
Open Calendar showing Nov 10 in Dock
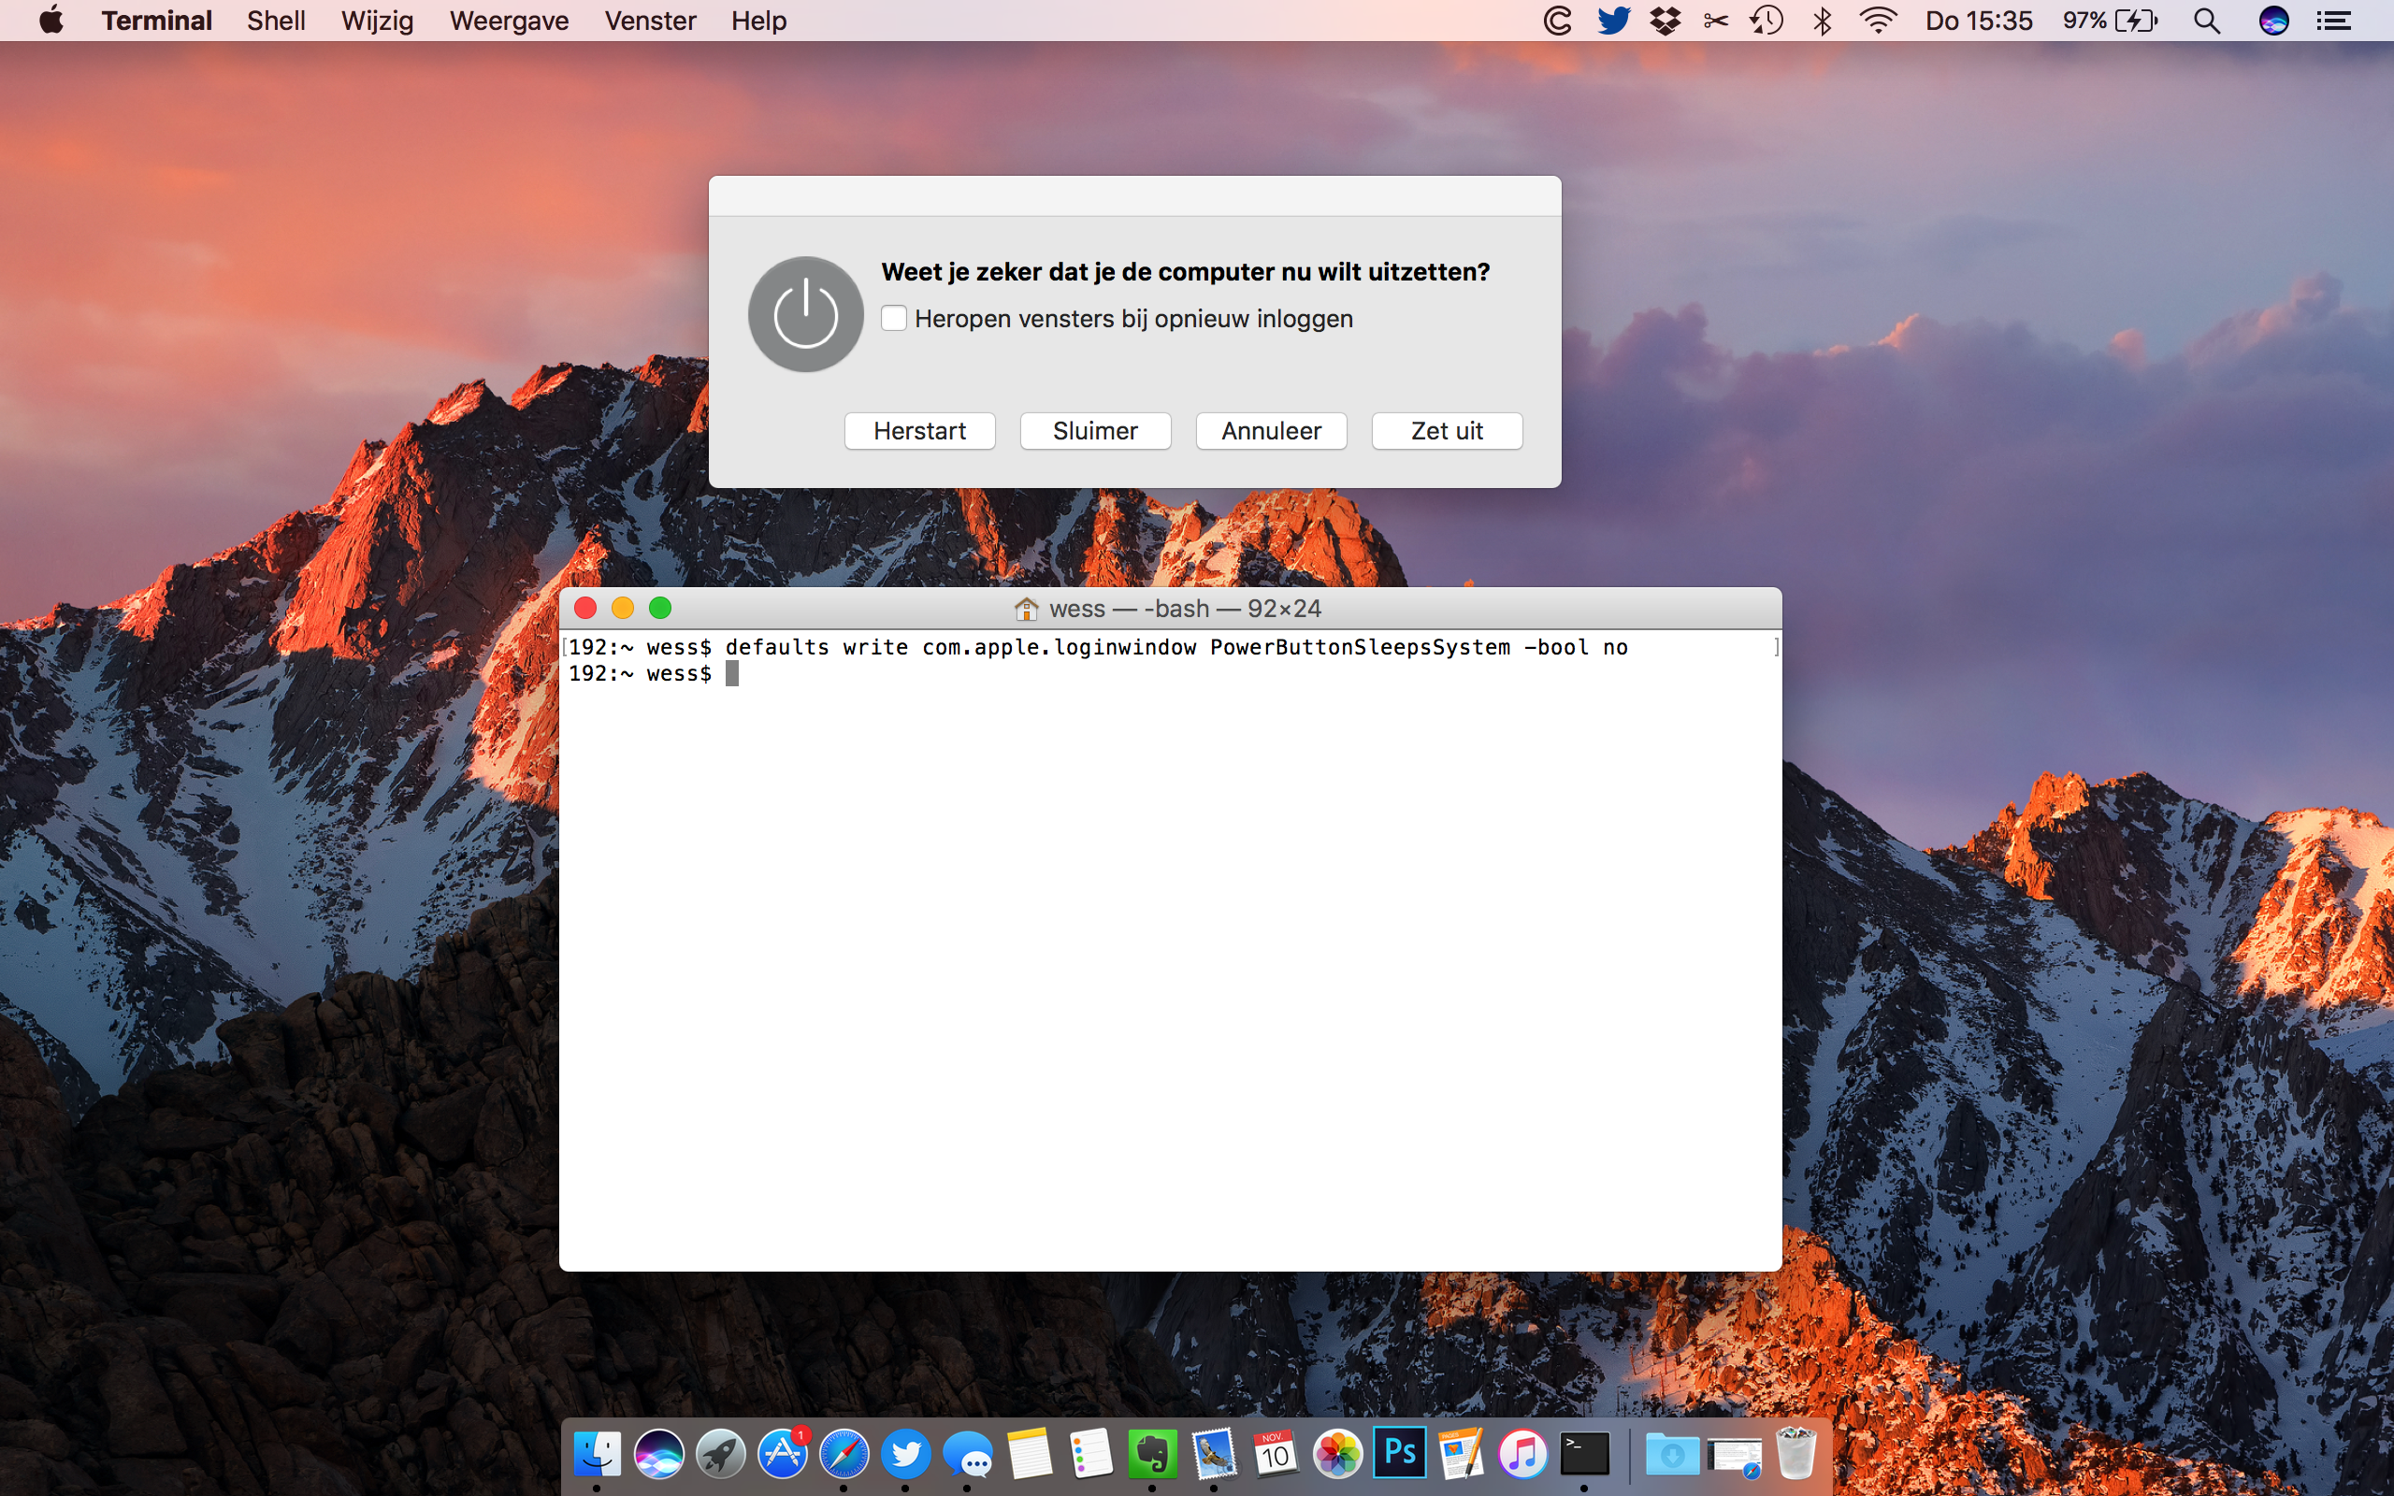1276,1455
